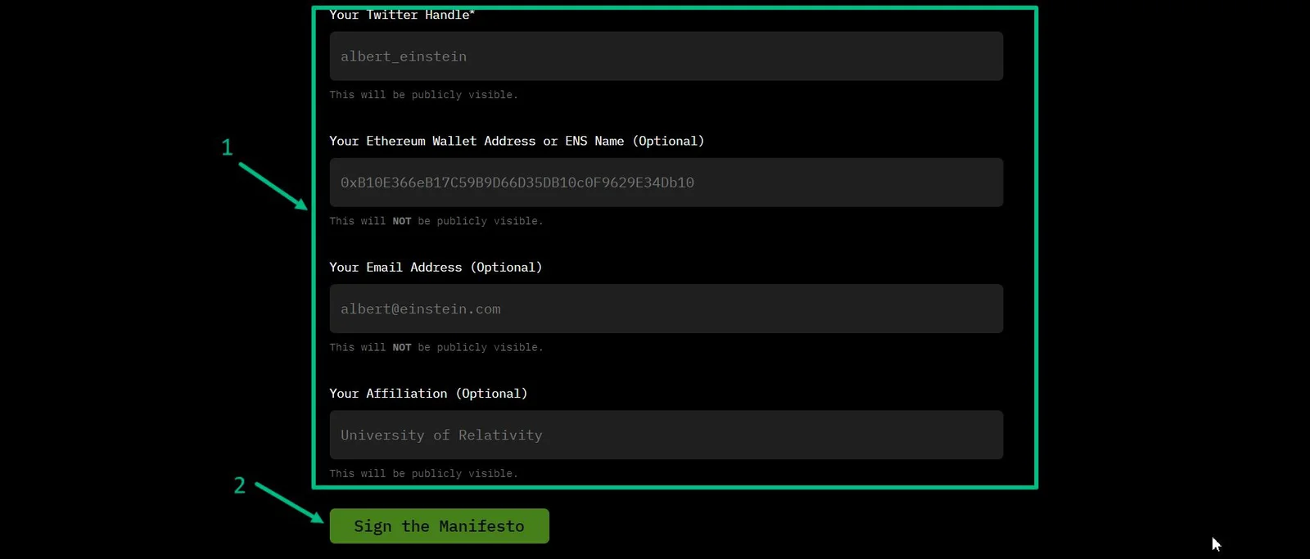1310x559 pixels.
Task: Click the 'Your Ethereum Wallet Address or ENS Name (Optional)' label
Action: [x=517, y=141]
